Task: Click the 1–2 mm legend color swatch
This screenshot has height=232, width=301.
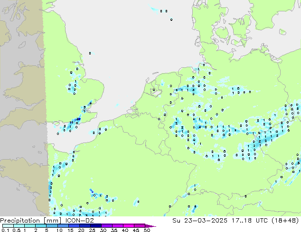Action: 30,226
